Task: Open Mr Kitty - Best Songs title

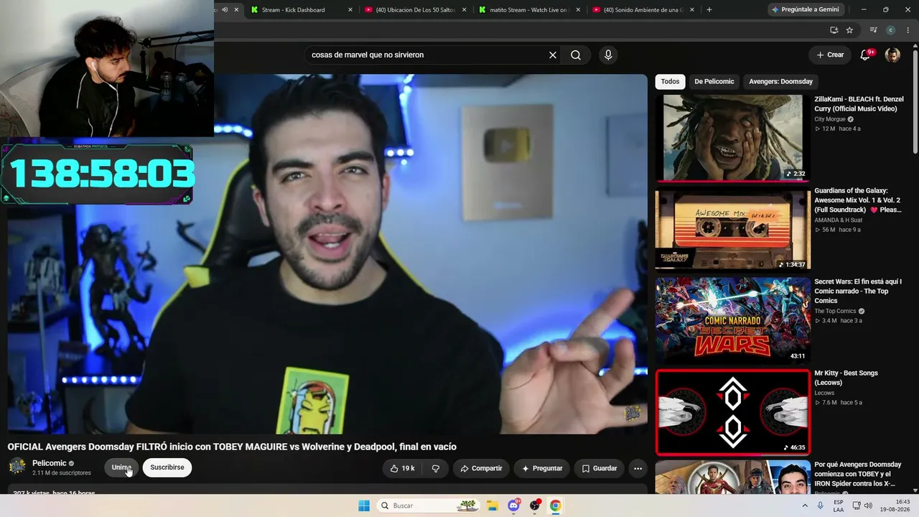Action: click(x=846, y=378)
